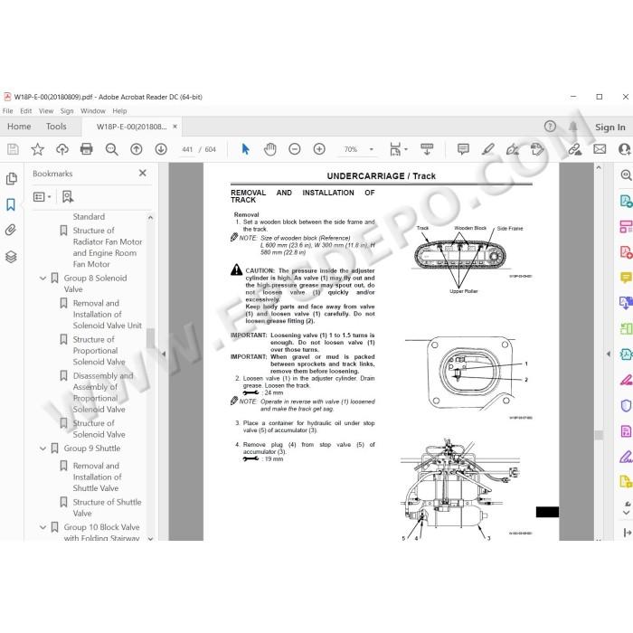Star this file as favorite
633x633 pixels.
[x=38, y=149]
